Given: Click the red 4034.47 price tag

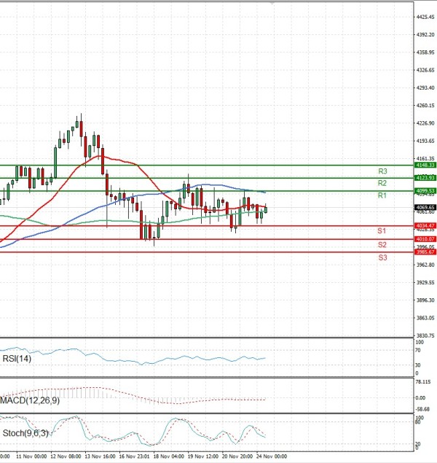Looking at the screenshot, I should click(425, 226).
